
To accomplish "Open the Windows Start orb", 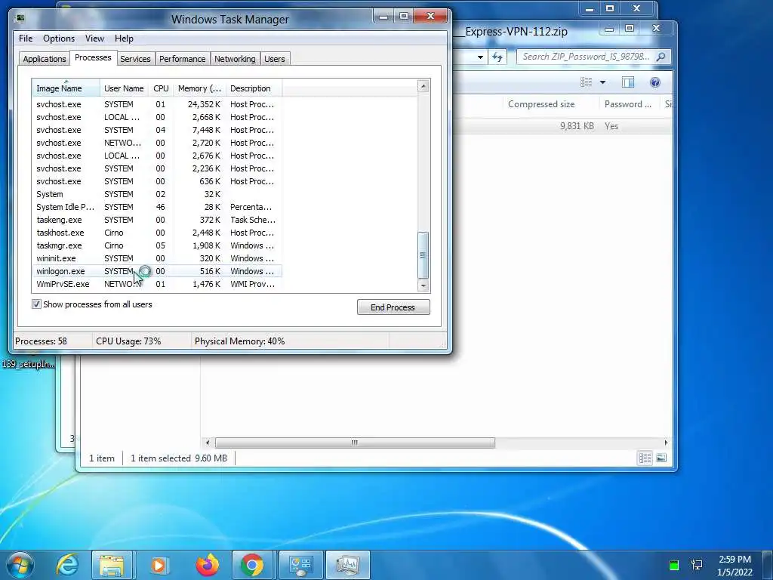I will point(20,565).
